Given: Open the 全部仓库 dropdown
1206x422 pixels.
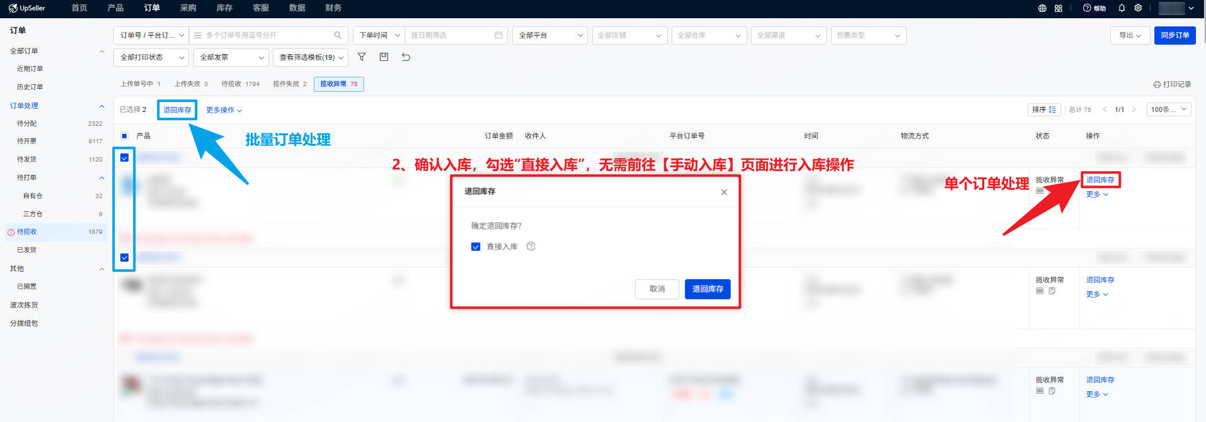Looking at the screenshot, I should tap(709, 35).
